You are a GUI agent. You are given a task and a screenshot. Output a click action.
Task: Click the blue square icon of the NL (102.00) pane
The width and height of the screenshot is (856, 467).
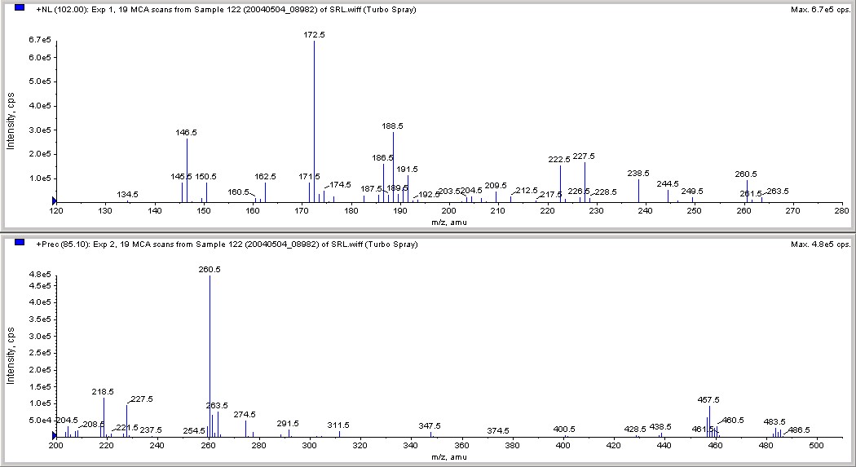coord(20,8)
